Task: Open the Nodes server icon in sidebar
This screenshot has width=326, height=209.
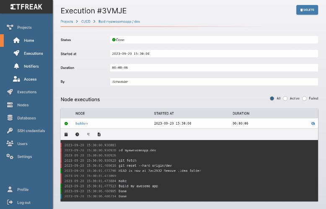Action: [10, 105]
